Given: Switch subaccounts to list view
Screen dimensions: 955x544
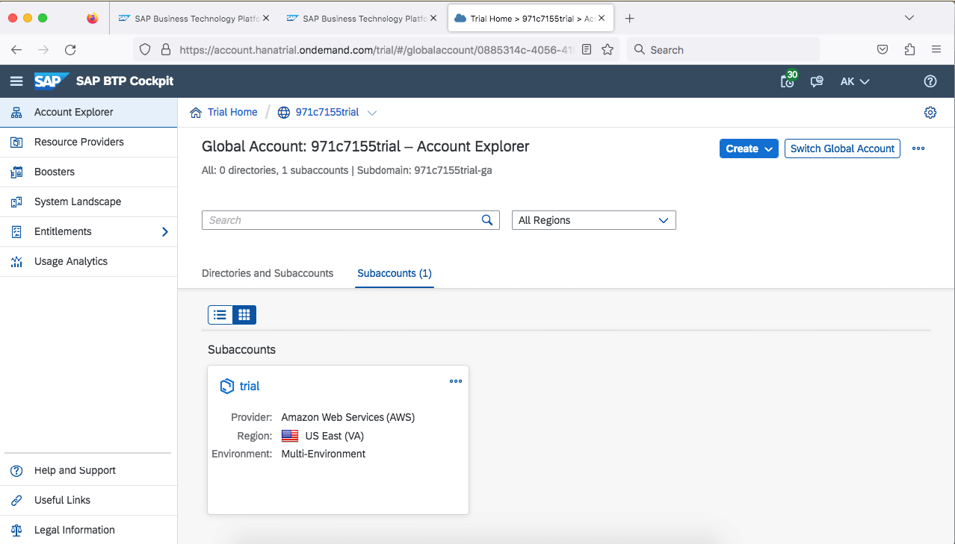Looking at the screenshot, I should point(219,314).
